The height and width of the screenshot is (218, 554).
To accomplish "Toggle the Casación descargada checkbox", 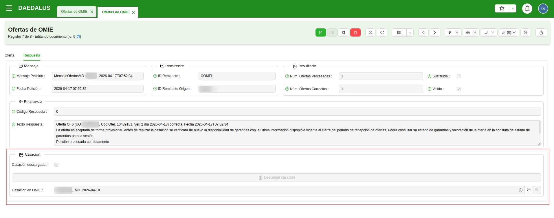I will [56, 165].
